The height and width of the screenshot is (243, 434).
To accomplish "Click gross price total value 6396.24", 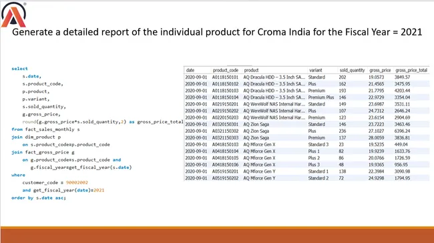I will point(402,131).
